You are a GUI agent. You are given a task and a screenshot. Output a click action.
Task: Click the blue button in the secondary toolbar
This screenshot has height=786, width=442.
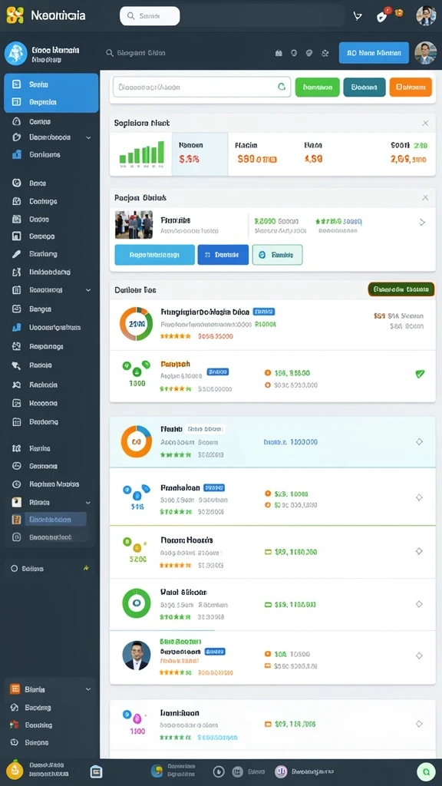[374, 53]
